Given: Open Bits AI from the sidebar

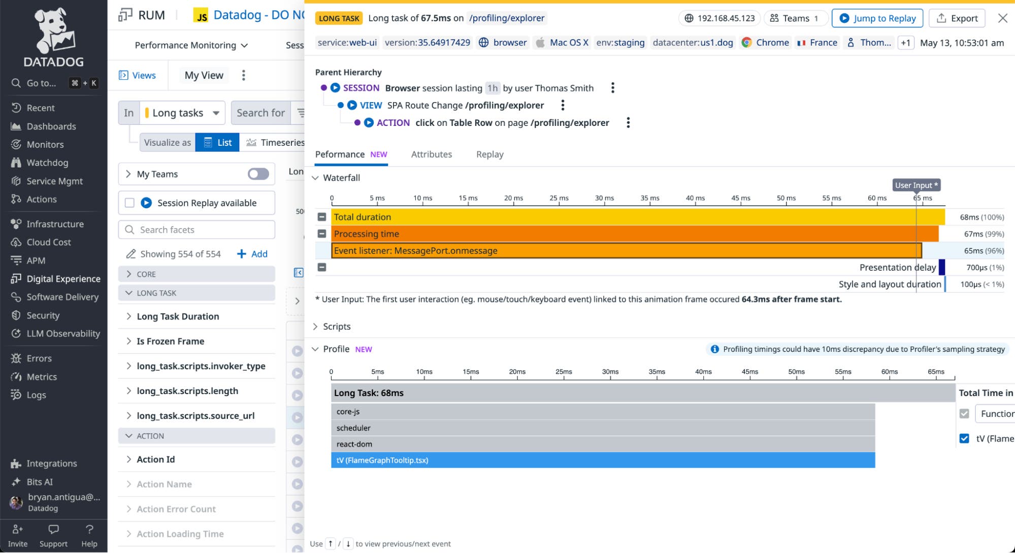Looking at the screenshot, I should [40, 481].
